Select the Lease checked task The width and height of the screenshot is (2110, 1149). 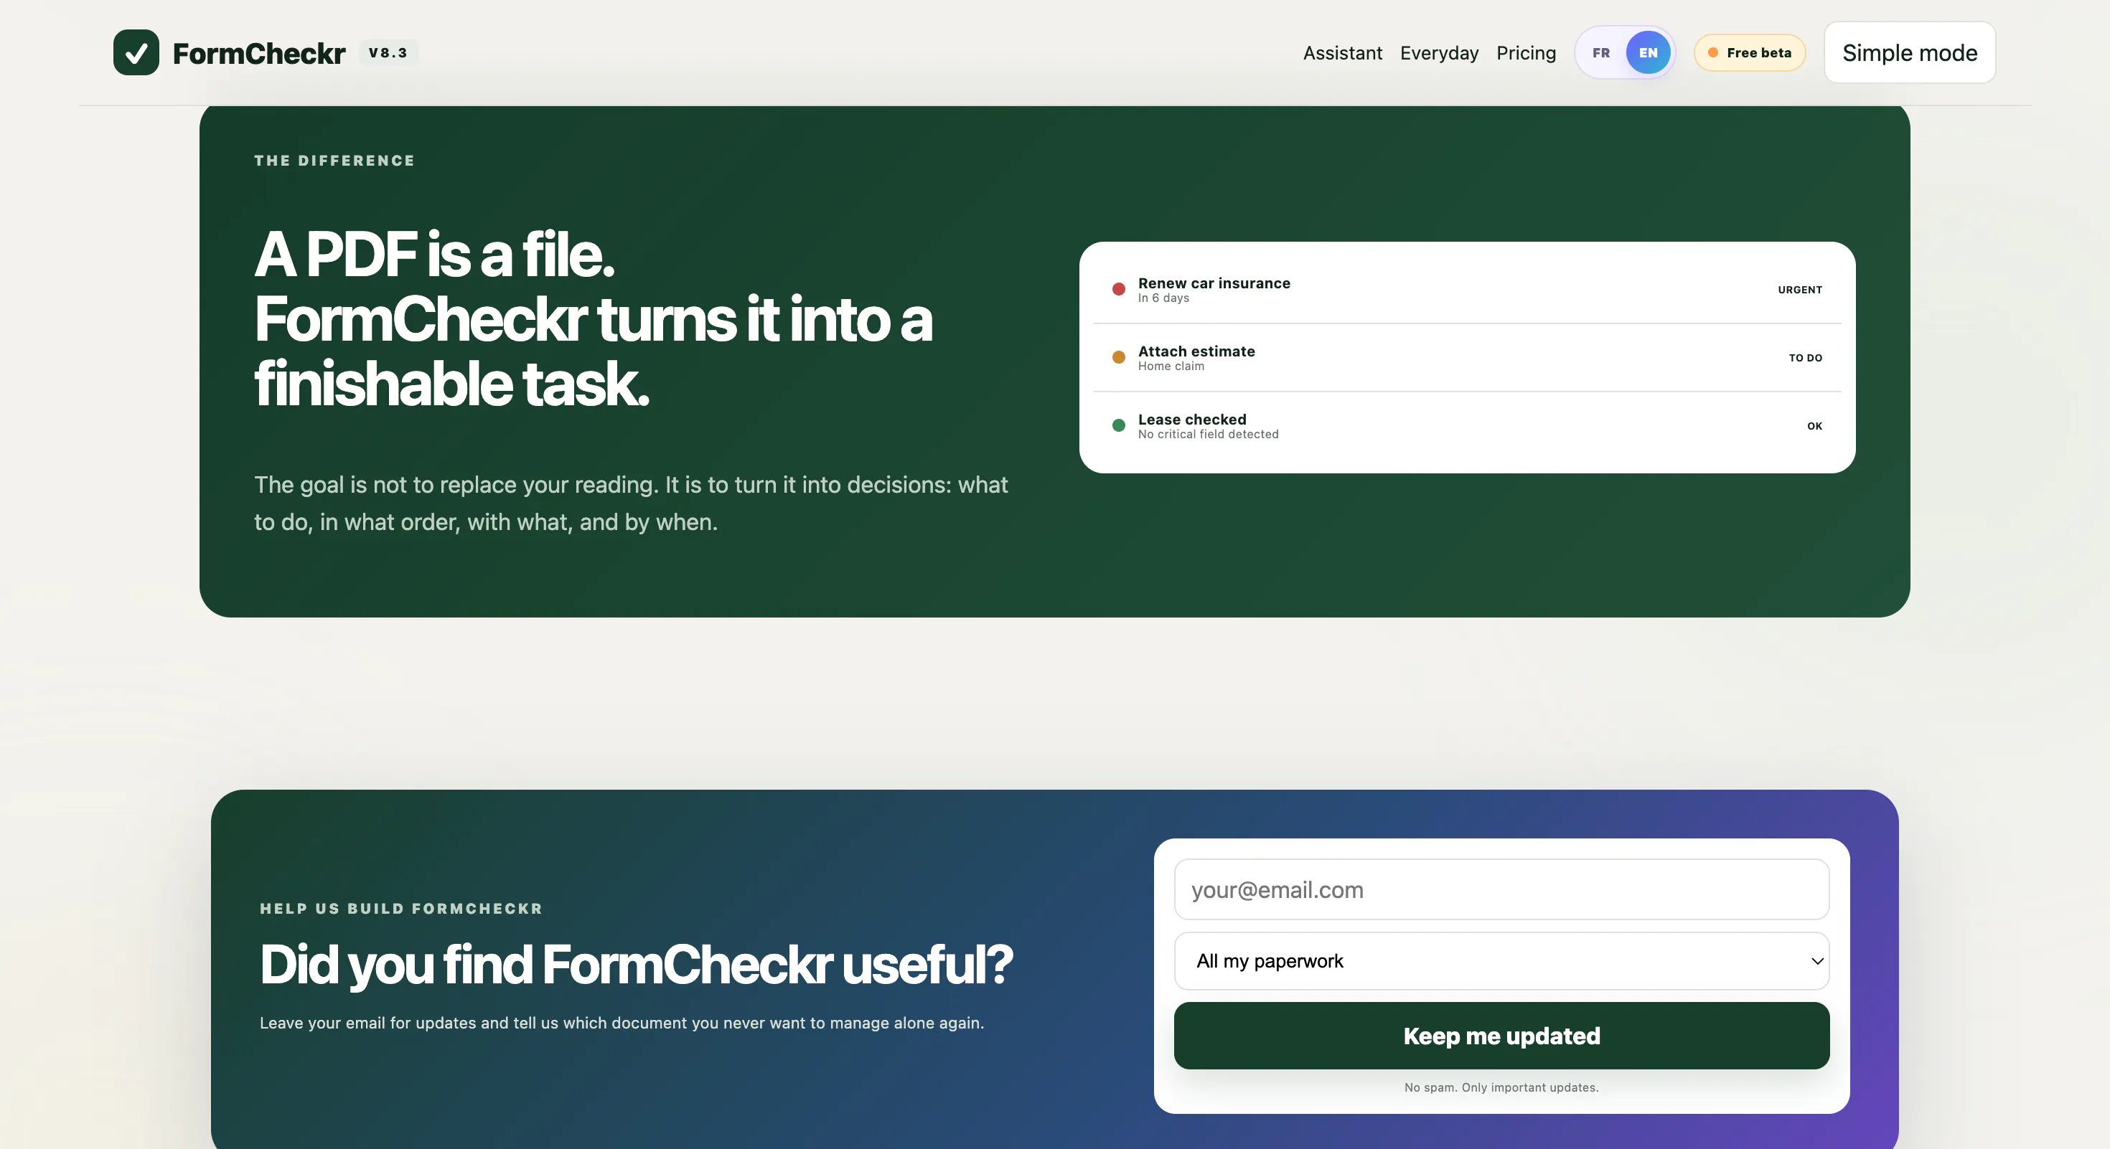[x=1467, y=425]
